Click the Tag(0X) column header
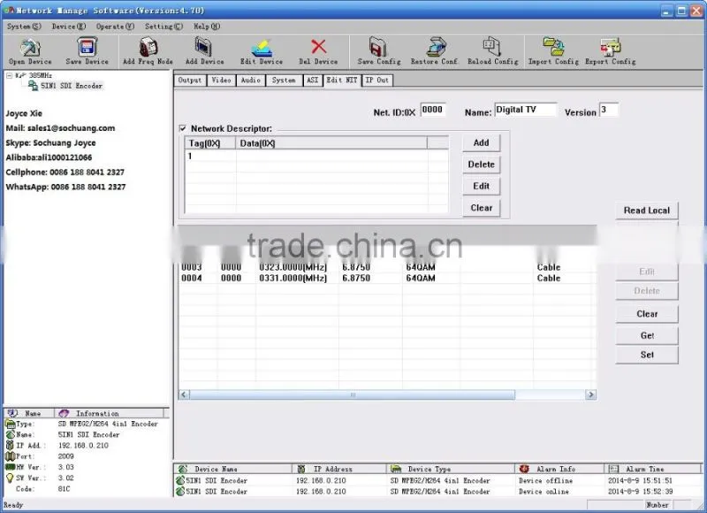The height and width of the screenshot is (513, 707). point(210,143)
